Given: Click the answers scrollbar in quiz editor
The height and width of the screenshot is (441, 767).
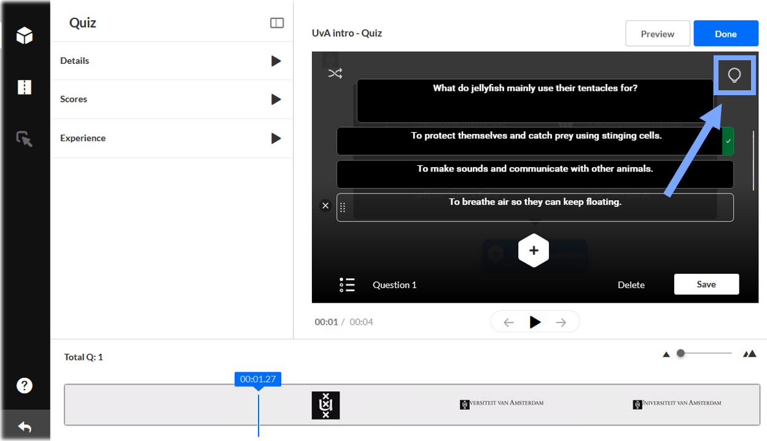Looking at the screenshot, I should tap(753, 160).
